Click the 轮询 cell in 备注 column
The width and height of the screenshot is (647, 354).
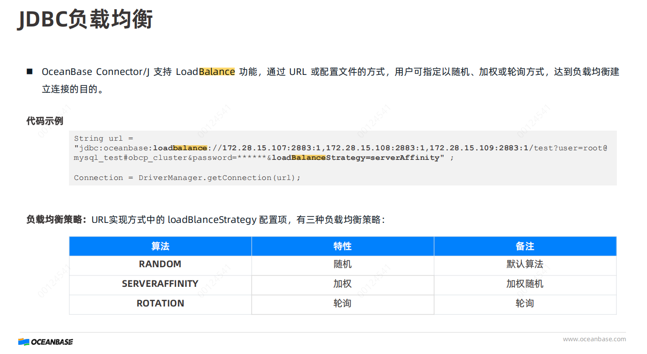click(525, 303)
